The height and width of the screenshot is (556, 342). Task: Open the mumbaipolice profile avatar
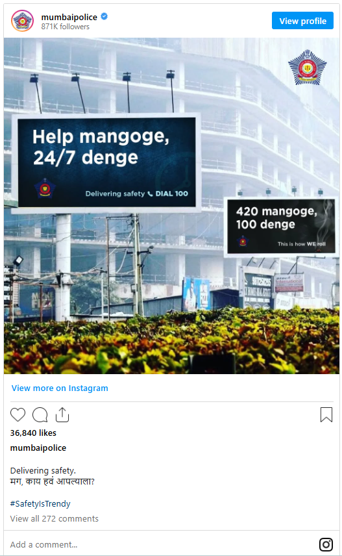pyautogui.click(x=22, y=21)
